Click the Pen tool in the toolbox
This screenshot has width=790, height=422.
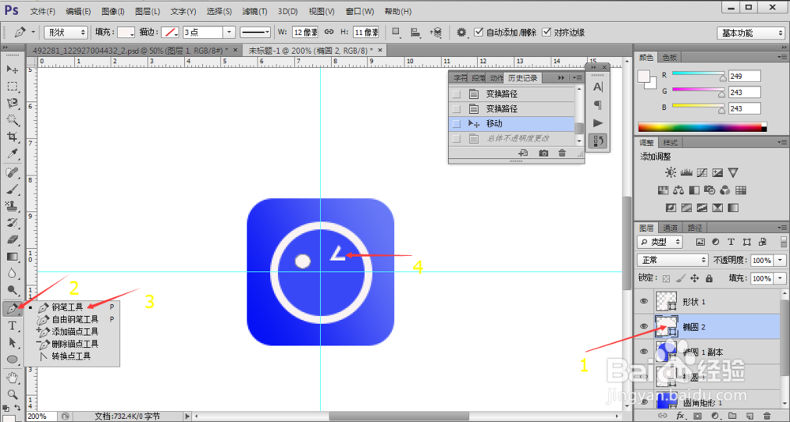13,307
